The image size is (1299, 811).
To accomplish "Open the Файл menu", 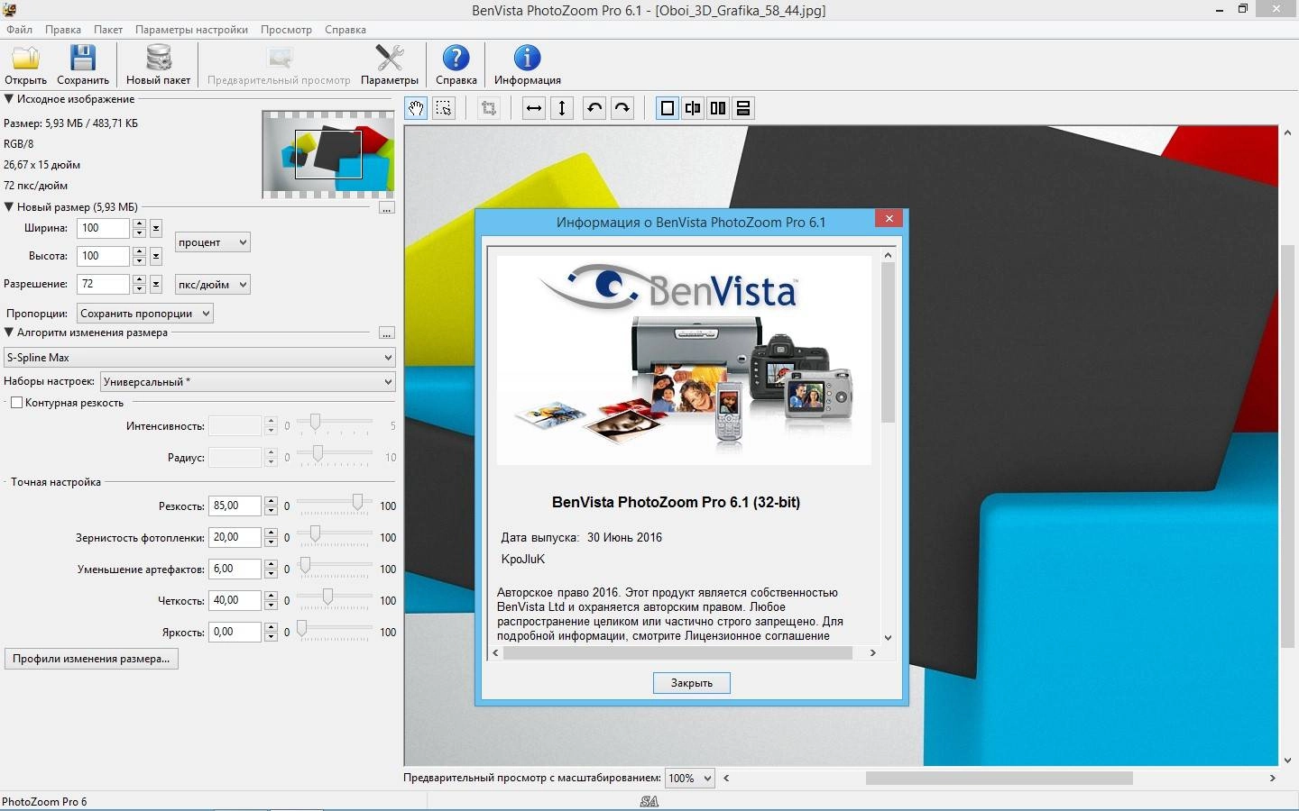I will click(19, 30).
